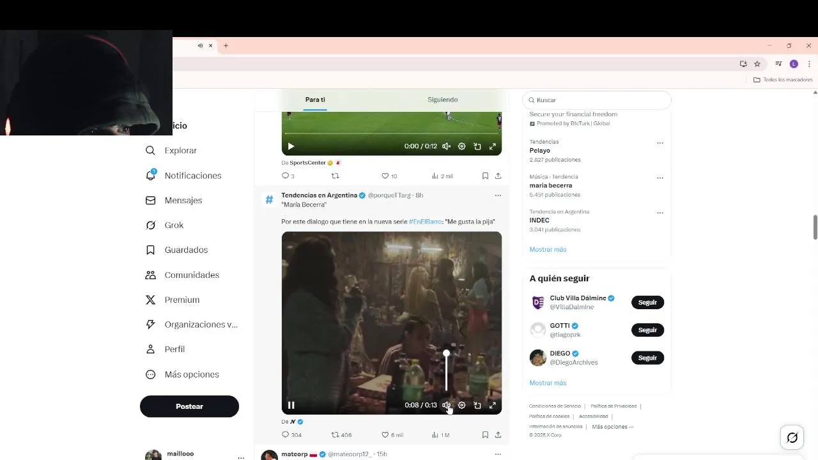The width and height of the screenshot is (818, 460).
Task: Click the #EnElBarro hashtag link
Action: click(x=425, y=222)
